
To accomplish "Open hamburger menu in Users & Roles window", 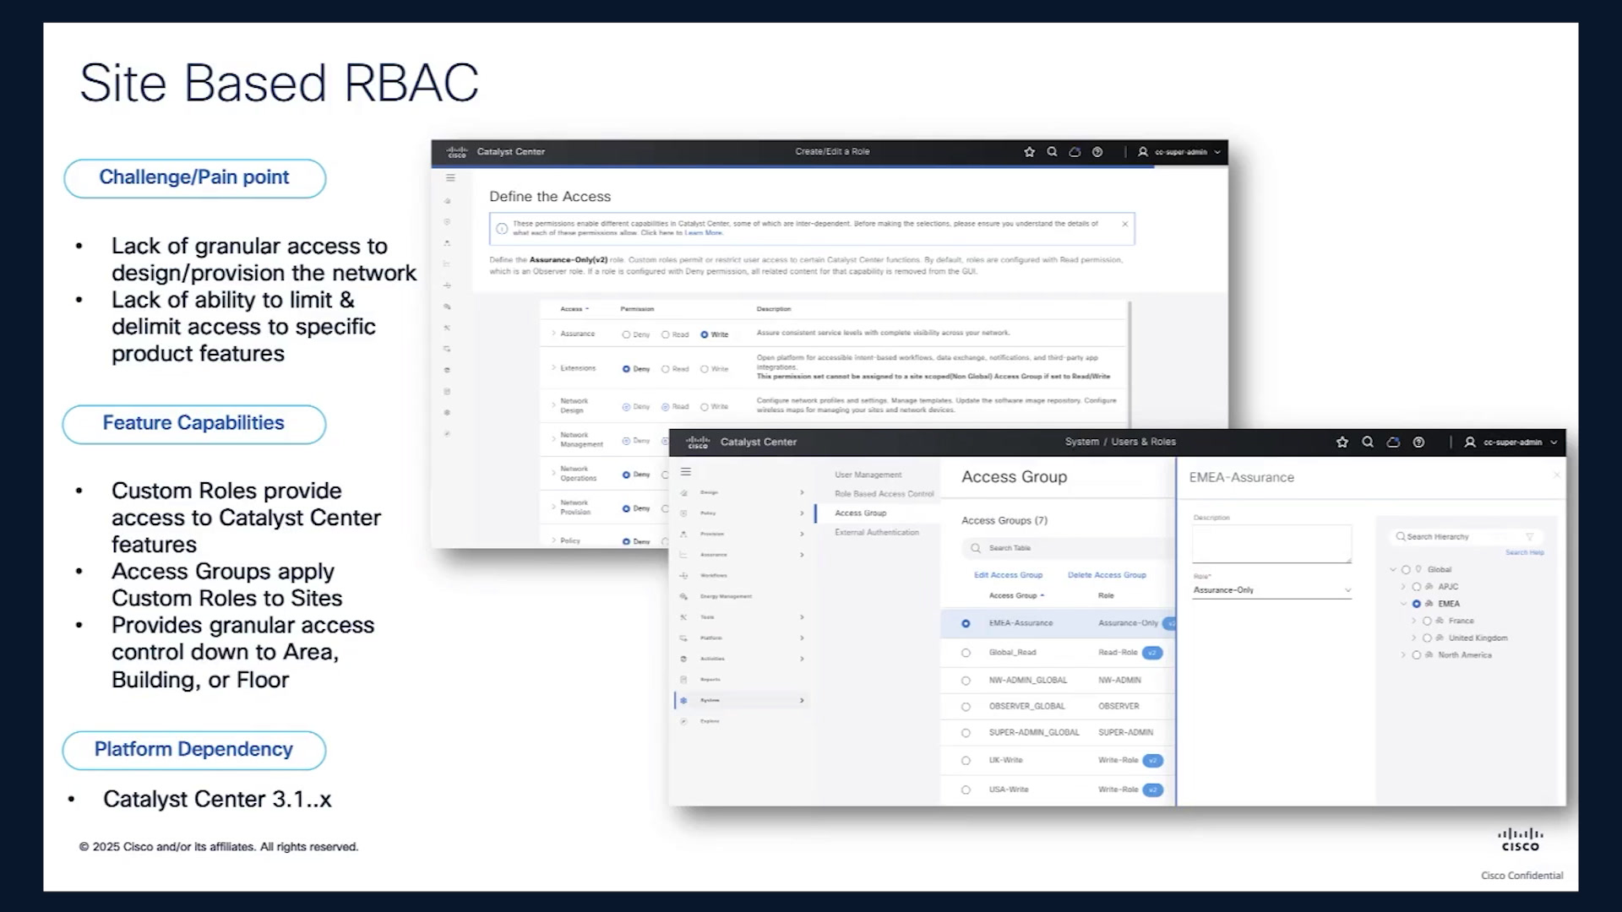I will [x=686, y=472].
